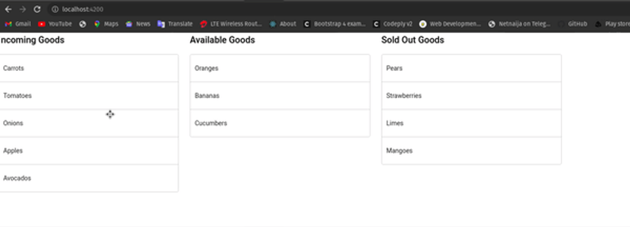
Task: Click the browser forward arrow
Action: point(23,9)
